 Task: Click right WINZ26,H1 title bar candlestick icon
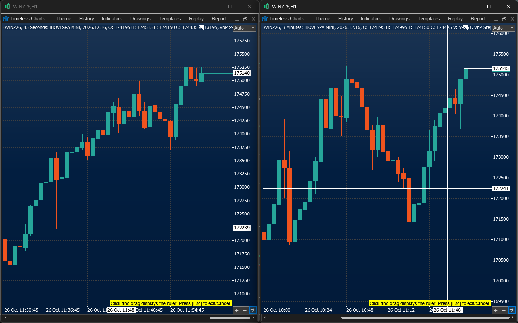pyautogui.click(x=266, y=6)
